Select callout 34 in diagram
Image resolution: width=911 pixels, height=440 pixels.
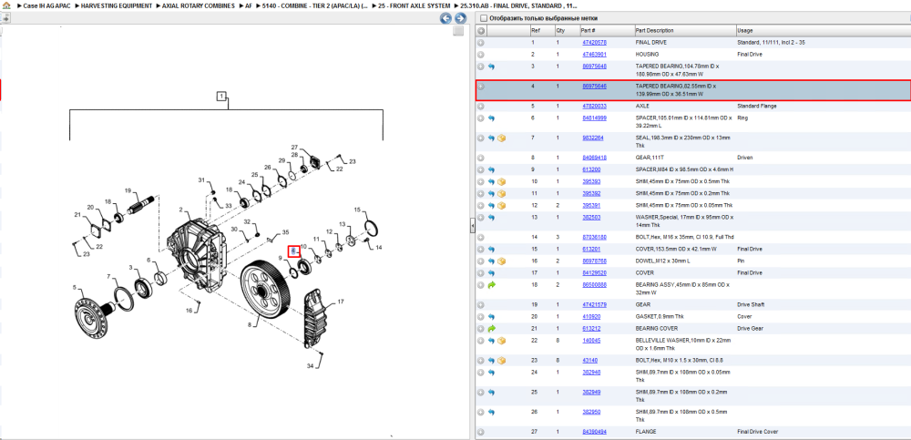(x=311, y=366)
